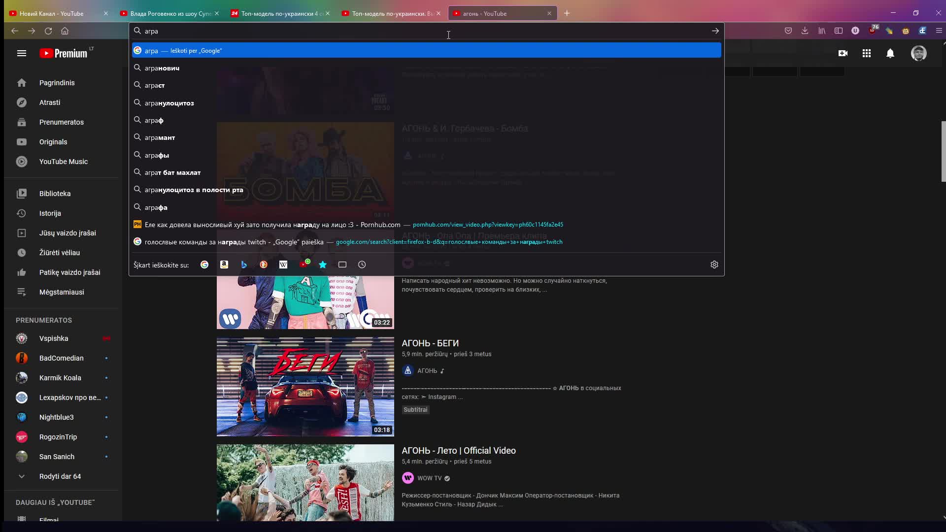Viewport: 946px width, 532px height.
Task: Open the BadComedian subscription channel
Action: pyautogui.click(x=61, y=358)
